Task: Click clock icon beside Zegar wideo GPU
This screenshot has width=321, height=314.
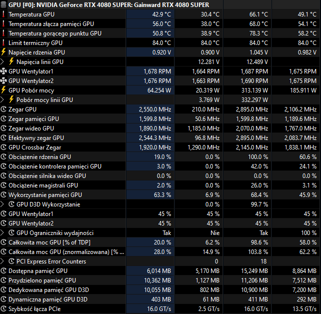Action: tap(3, 128)
